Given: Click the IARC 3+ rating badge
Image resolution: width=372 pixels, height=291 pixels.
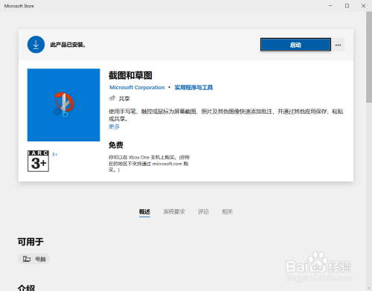Looking at the screenshot, I should tap(38, 161).
